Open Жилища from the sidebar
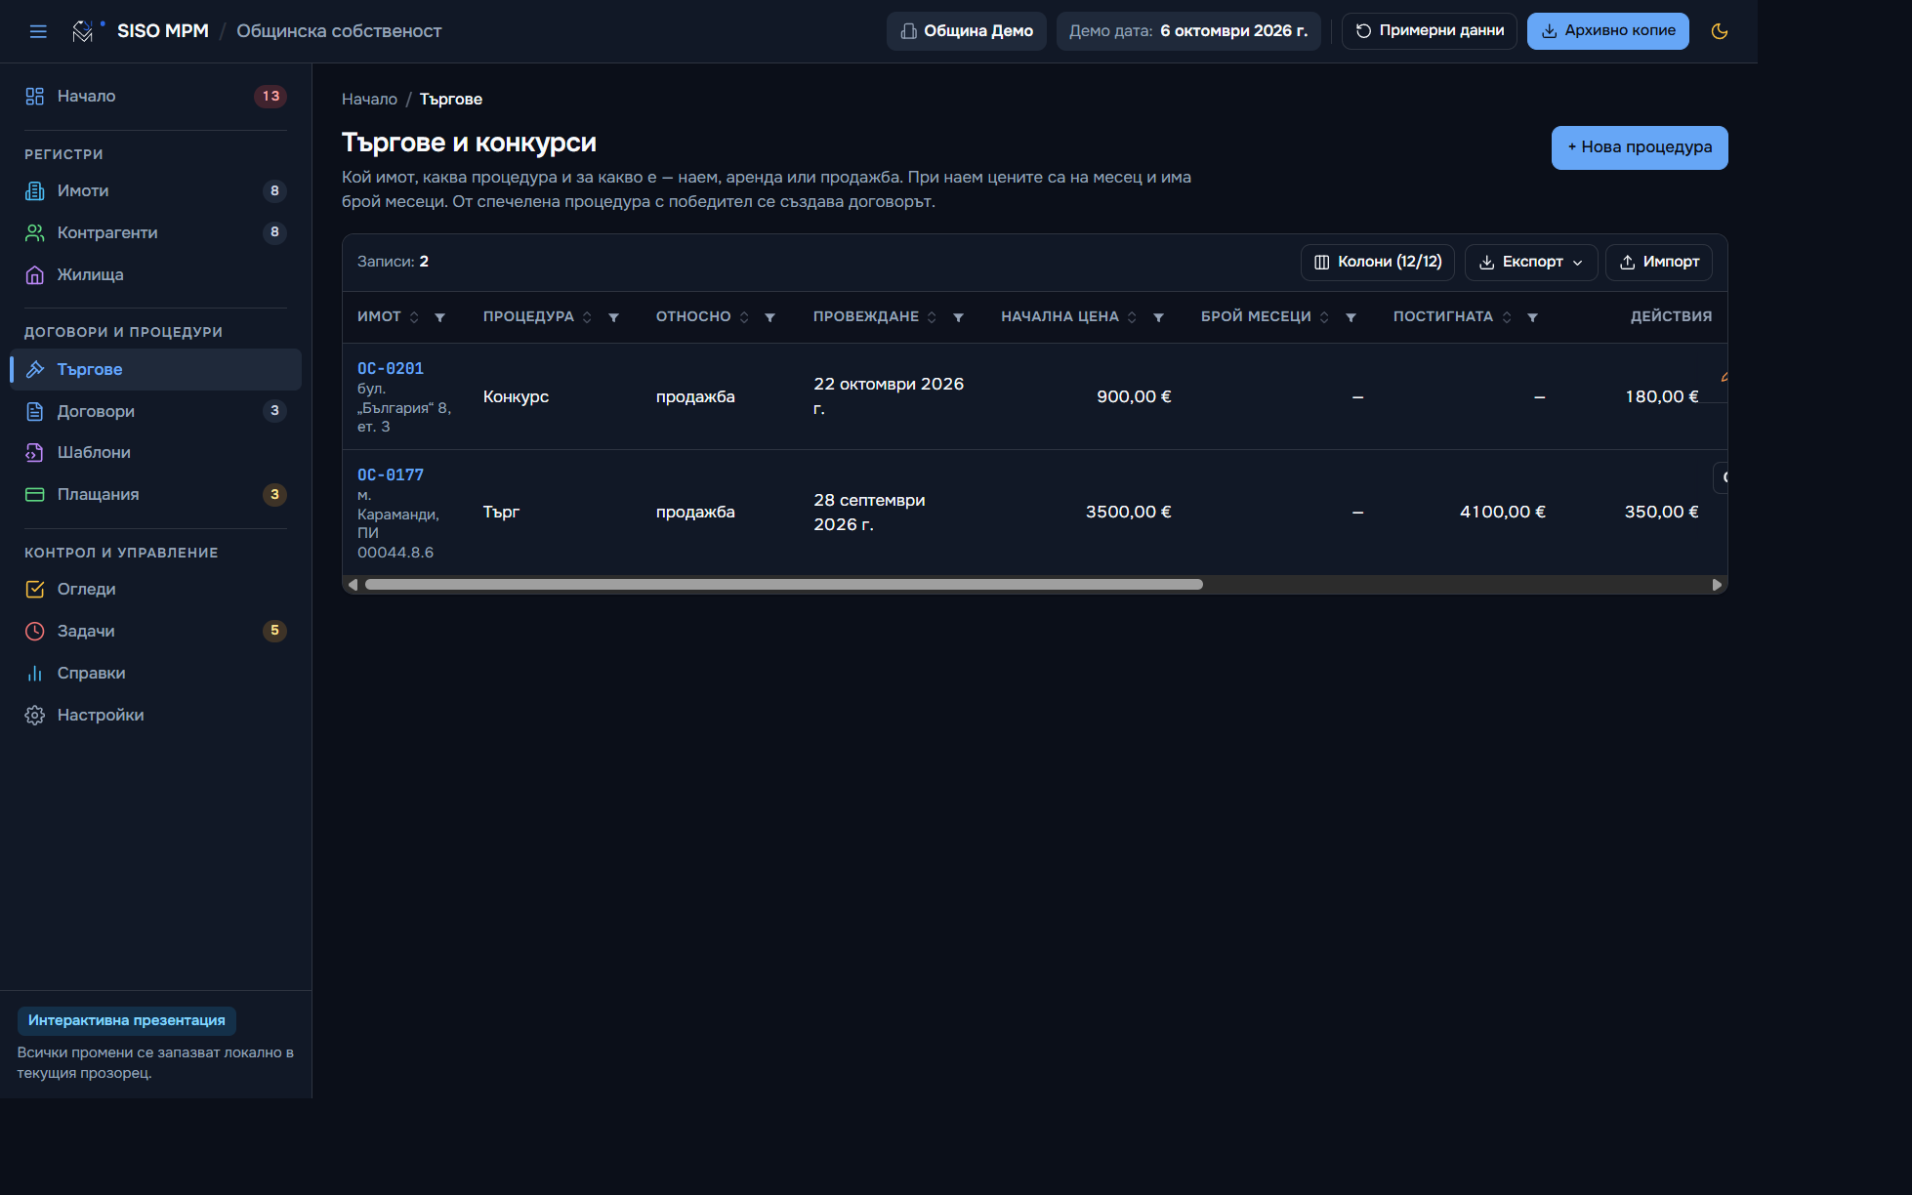 155,274
